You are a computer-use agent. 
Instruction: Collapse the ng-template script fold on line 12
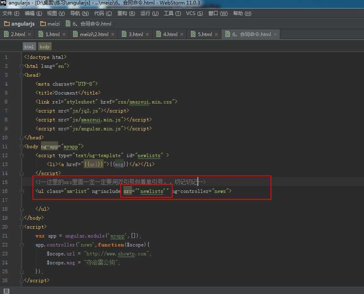tap(22, 156)
